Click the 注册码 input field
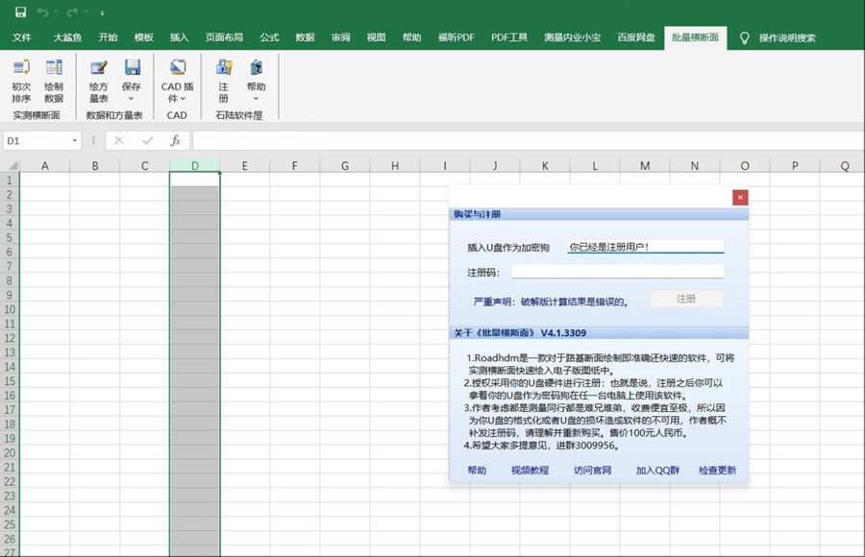 [x=617, y=272]
